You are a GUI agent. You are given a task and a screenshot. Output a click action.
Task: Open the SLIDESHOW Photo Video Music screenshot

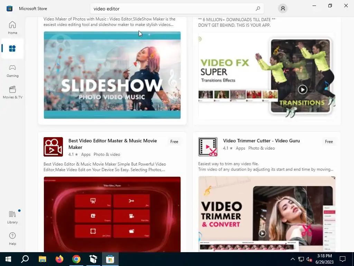112,75
